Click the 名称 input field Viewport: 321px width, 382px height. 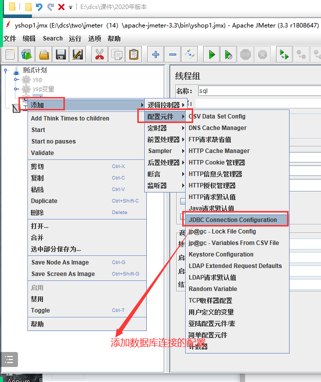259,91
